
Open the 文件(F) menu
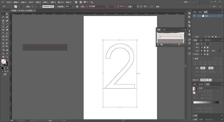9,2
